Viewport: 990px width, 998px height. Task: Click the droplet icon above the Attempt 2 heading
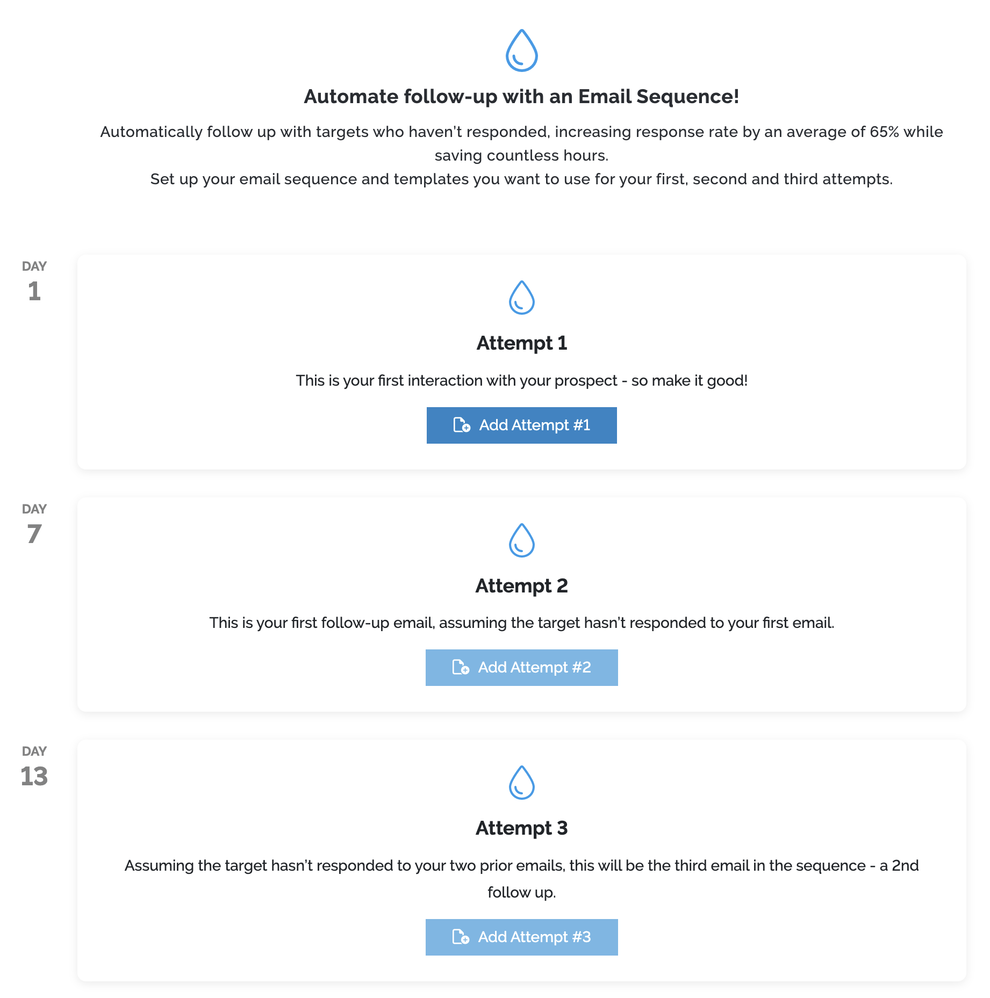tap(521, 541)
